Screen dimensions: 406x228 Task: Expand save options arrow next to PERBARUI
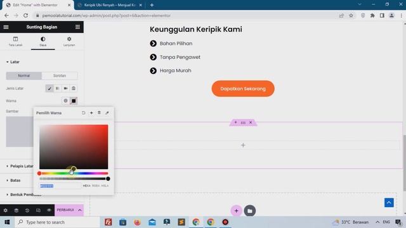pos(80,210)
